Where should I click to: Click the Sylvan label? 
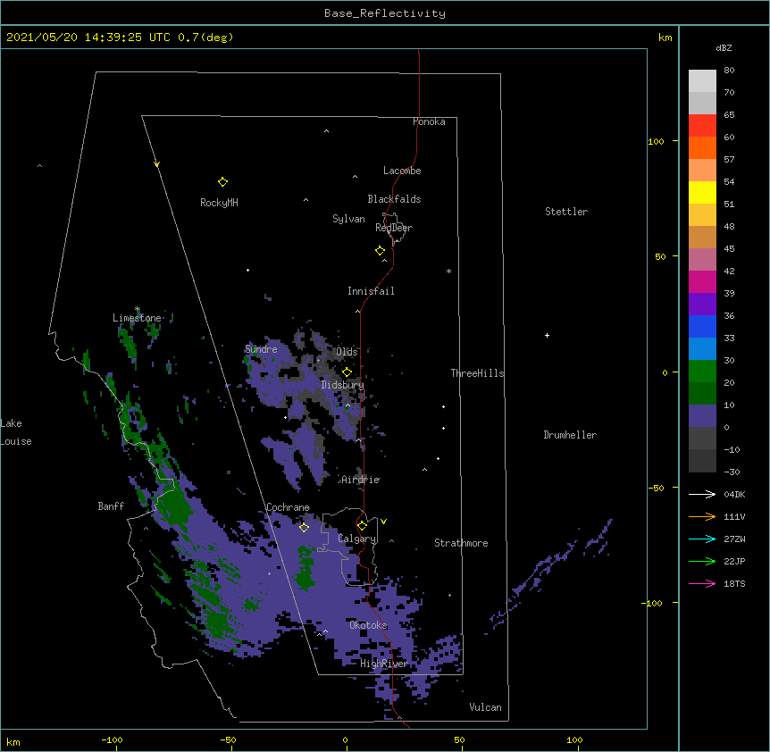(x=348, y=219)
